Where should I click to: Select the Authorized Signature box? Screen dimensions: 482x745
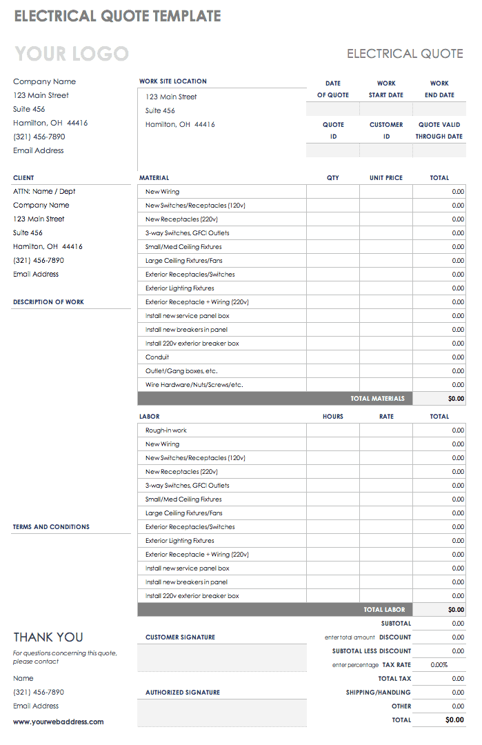pyautogui.click(x=222, y=712)
